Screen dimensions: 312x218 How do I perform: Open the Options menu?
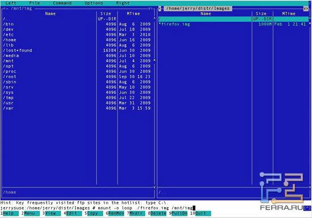point(94,3)
